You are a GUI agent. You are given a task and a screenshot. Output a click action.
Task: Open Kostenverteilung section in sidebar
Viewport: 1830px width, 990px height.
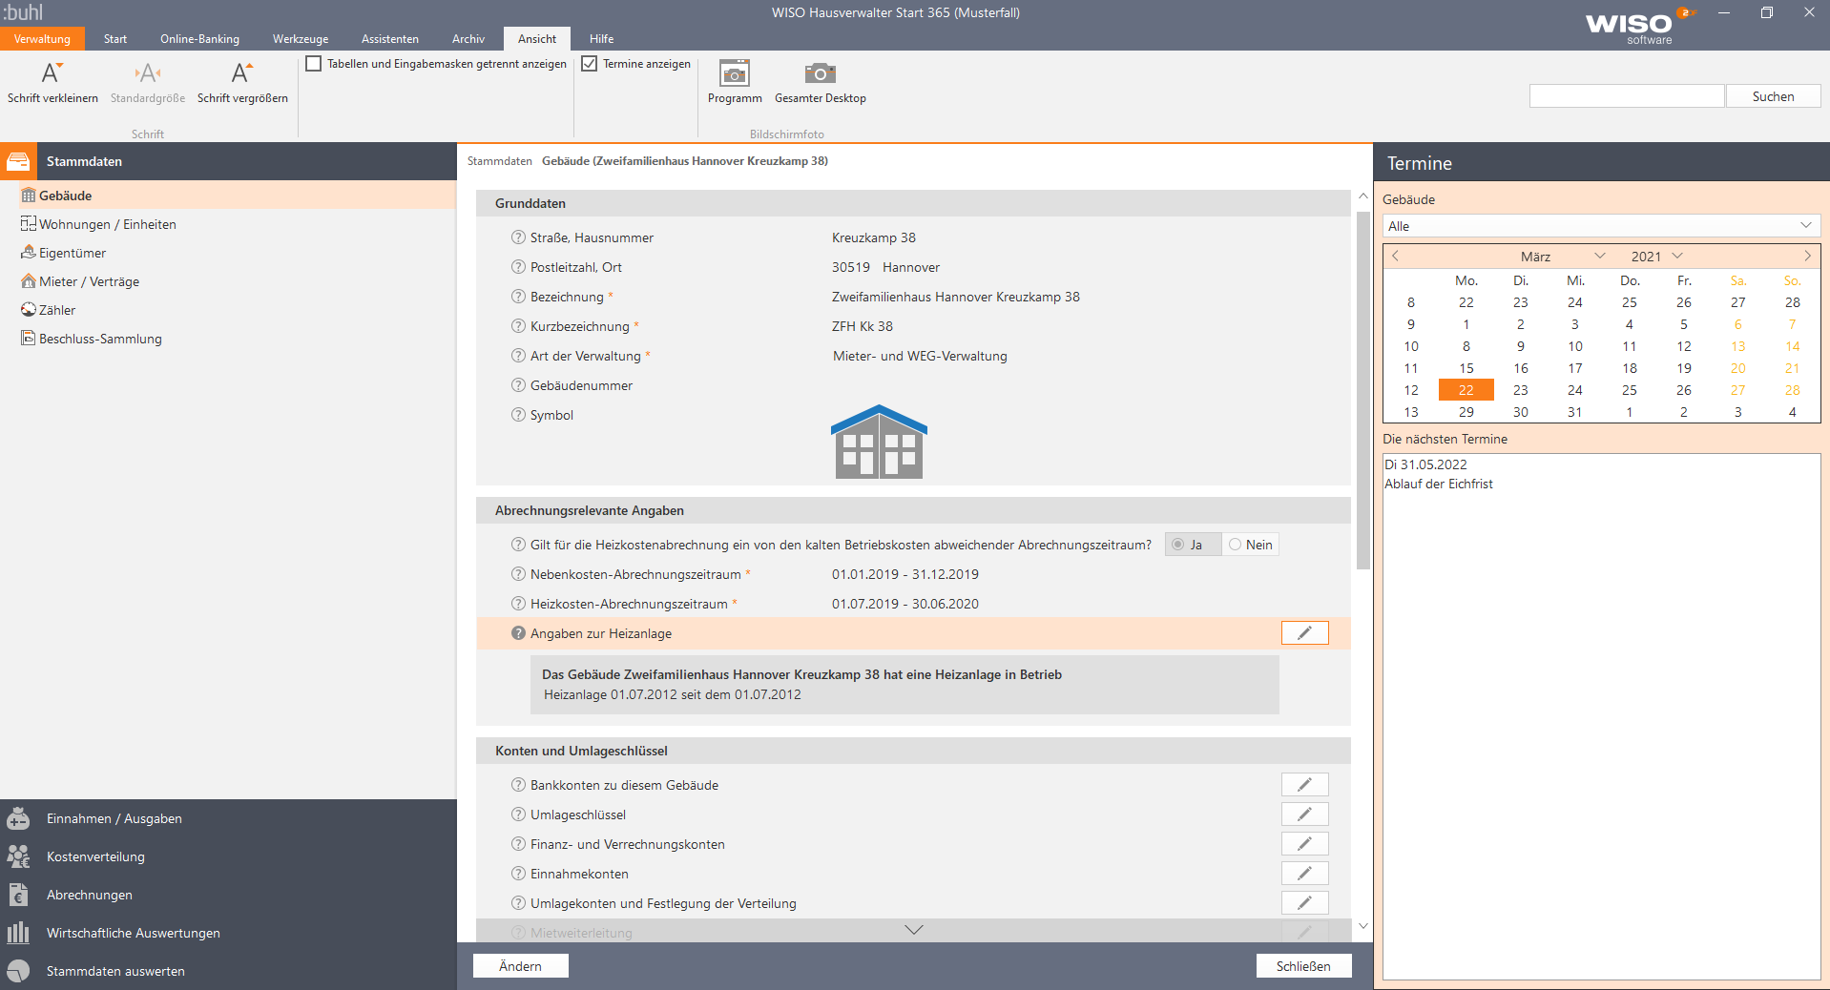(x=95, y=856)
